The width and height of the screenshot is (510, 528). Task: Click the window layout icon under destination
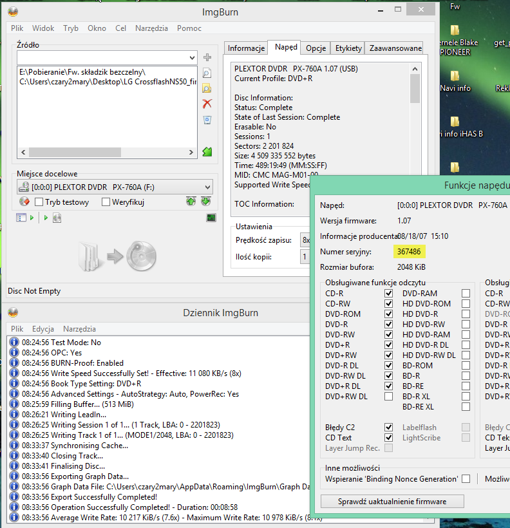click(21, 218)
